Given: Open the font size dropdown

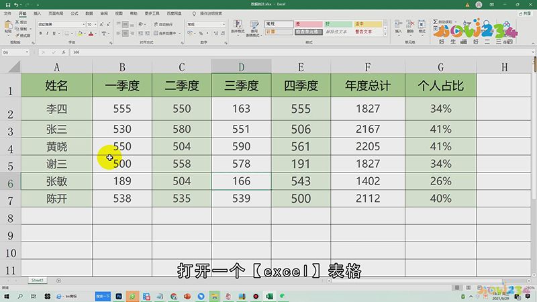Looking at the screenshot, I should click(95, 24).
